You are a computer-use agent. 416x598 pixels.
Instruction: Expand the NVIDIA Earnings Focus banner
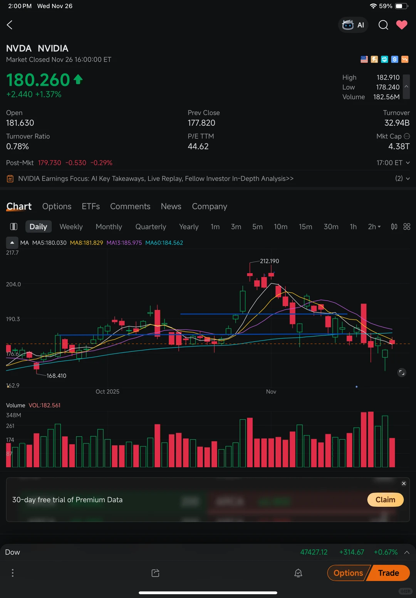coord(407,179)
